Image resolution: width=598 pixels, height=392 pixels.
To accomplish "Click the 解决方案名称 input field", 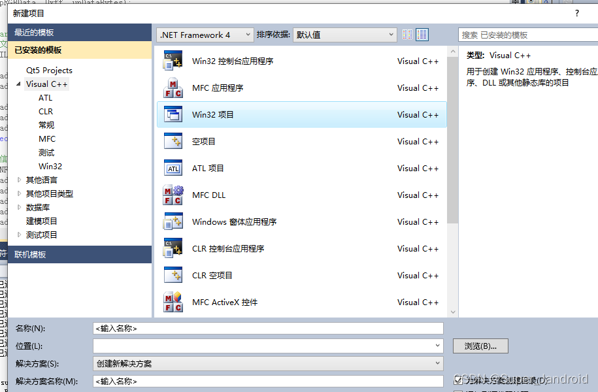I will point(268,381).
